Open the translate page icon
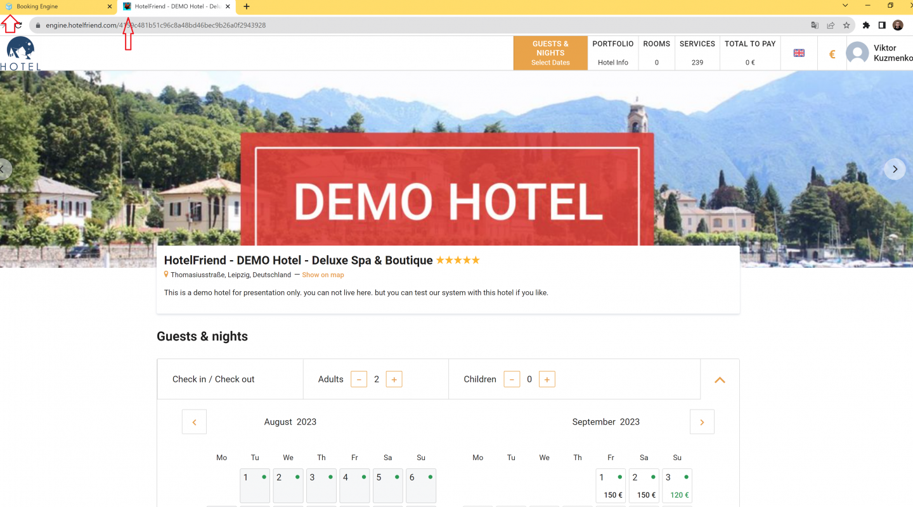Viewport: 913px width, 507px height. coord(815,25)
